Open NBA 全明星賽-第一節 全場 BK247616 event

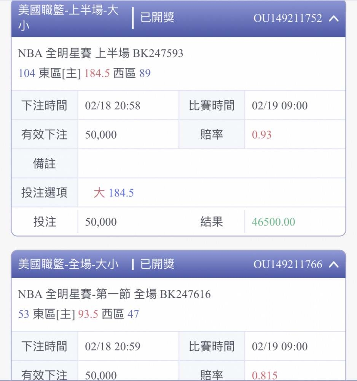(x=114, y=294)
